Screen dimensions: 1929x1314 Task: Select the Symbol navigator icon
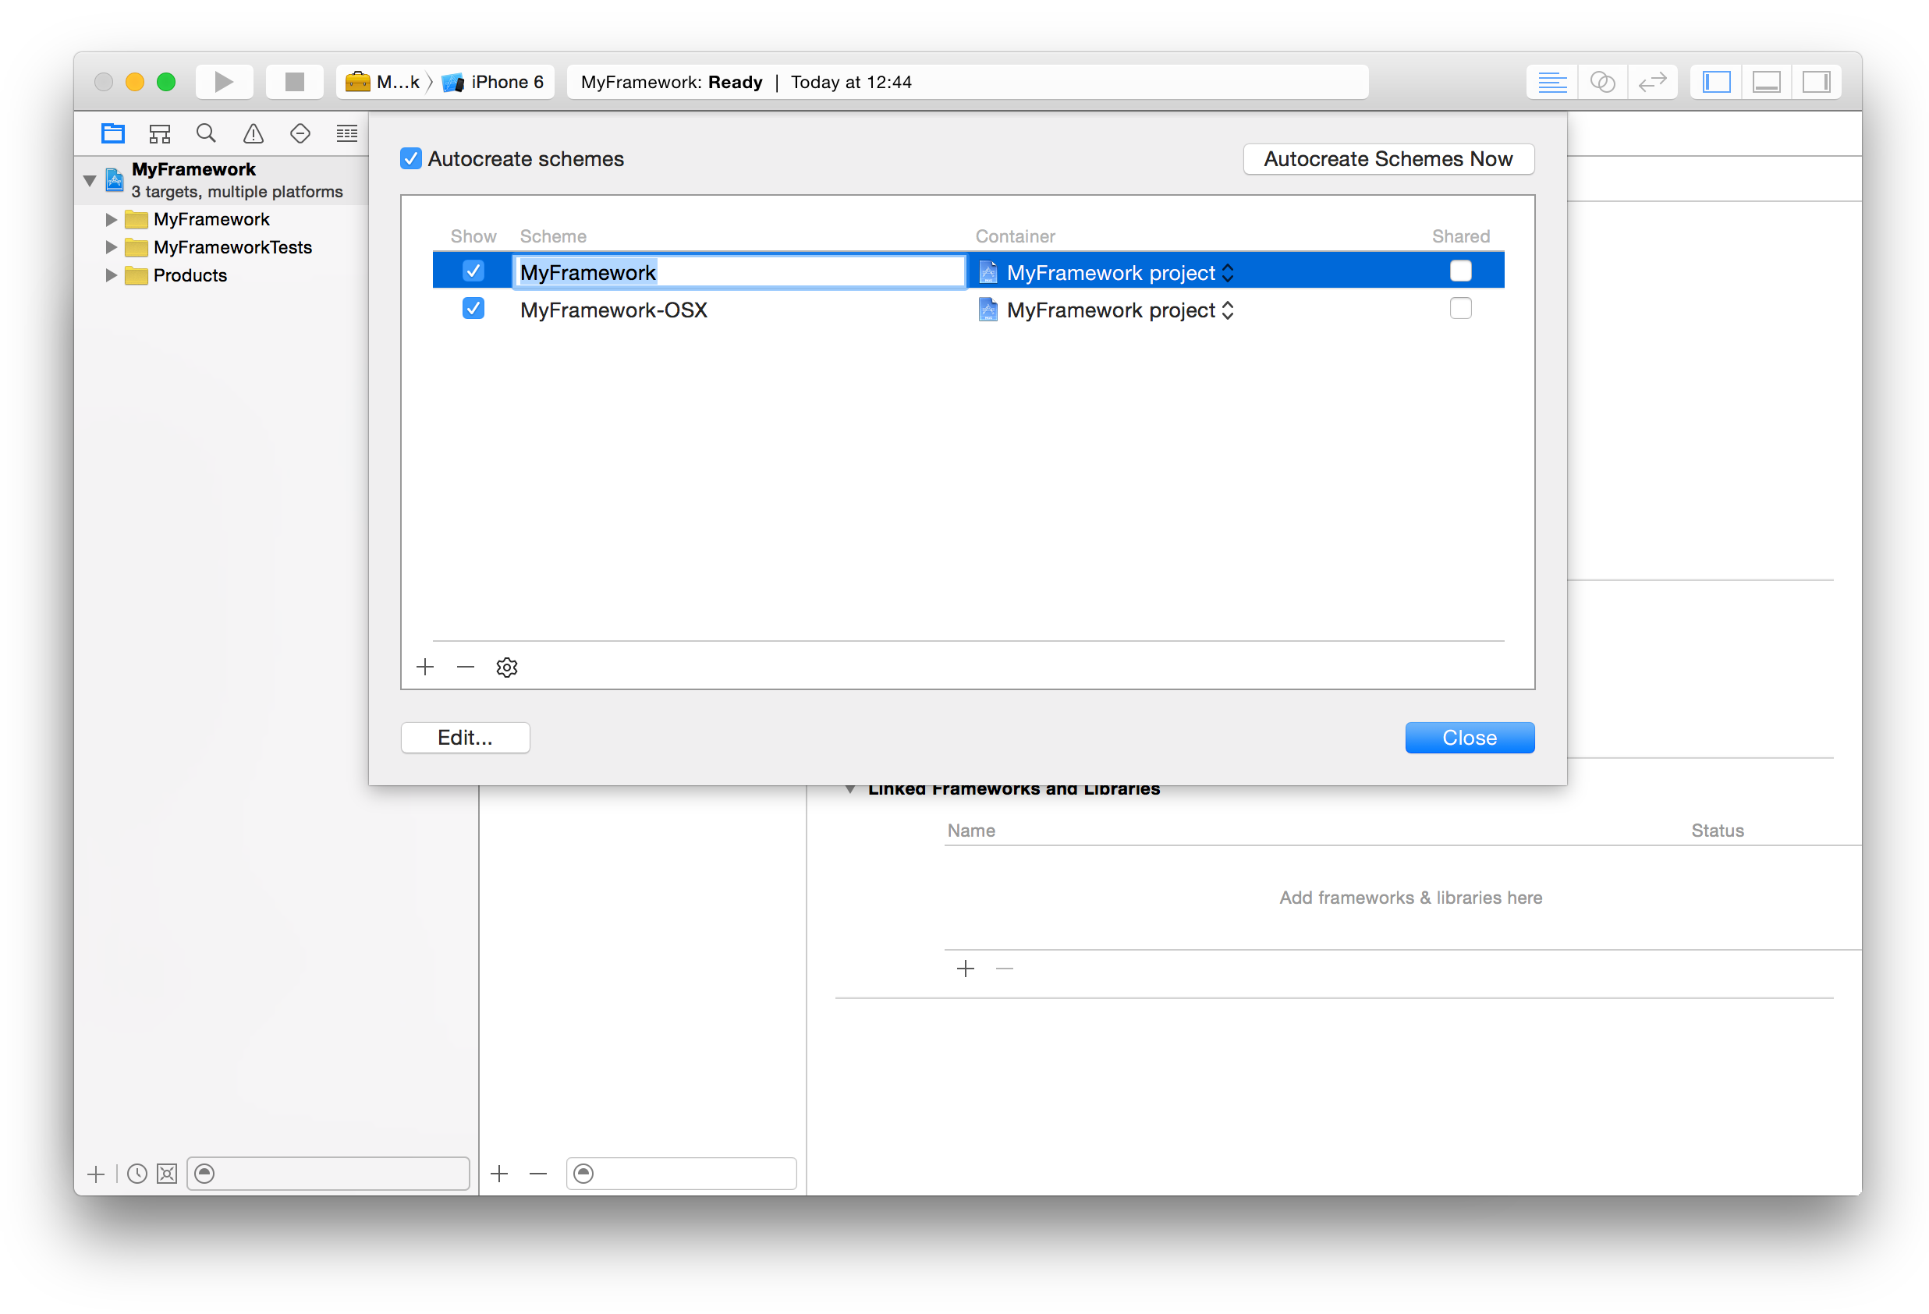[159, 133]
